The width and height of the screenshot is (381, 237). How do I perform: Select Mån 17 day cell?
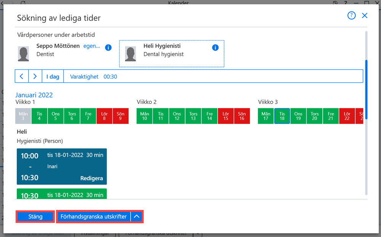266,116
